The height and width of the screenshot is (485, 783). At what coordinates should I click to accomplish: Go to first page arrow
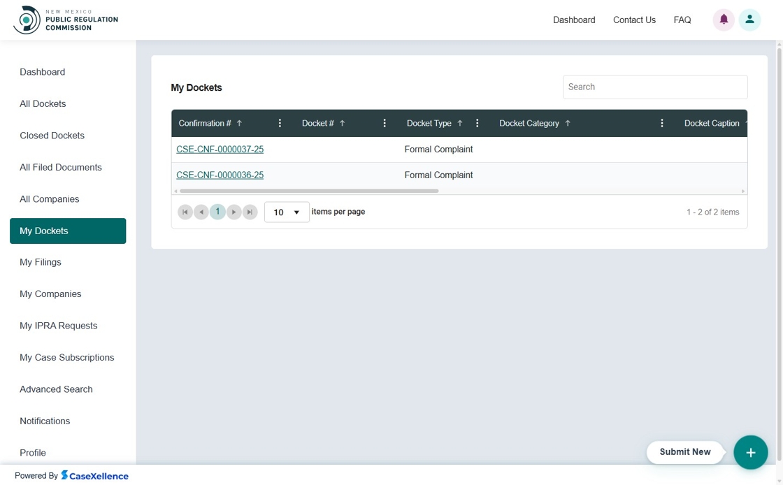(x=185, y=212)
